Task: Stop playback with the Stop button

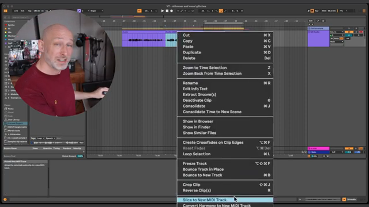Action: click(x=167, y=11)
